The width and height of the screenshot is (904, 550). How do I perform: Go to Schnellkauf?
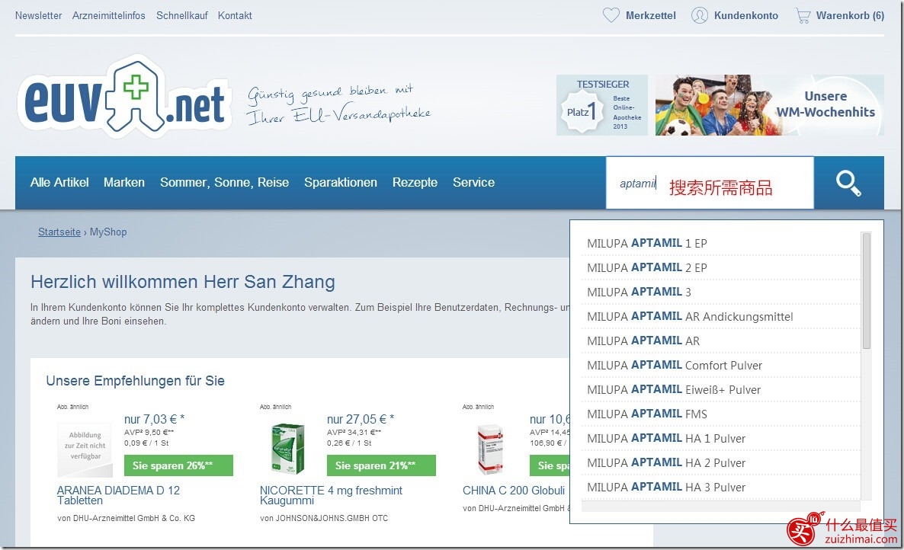181,15
